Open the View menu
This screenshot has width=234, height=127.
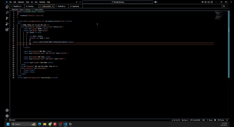click(27, 2)
